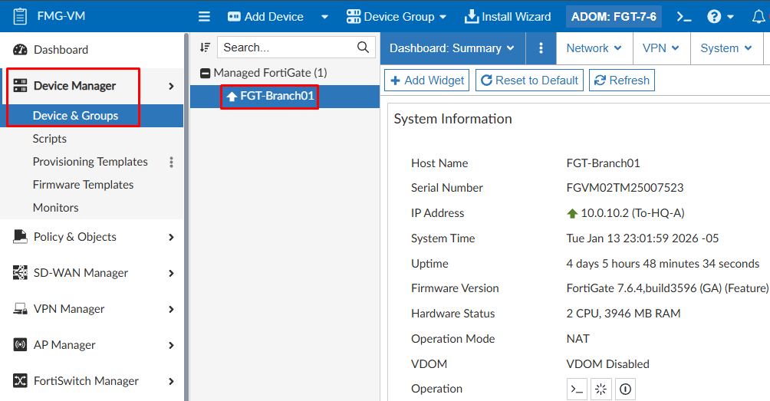
Task: Click the VPN Manager icon
Action: 20,309
